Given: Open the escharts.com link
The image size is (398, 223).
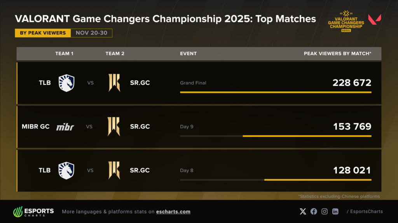Looking at the screenshot, I should [x=173, y=212].
